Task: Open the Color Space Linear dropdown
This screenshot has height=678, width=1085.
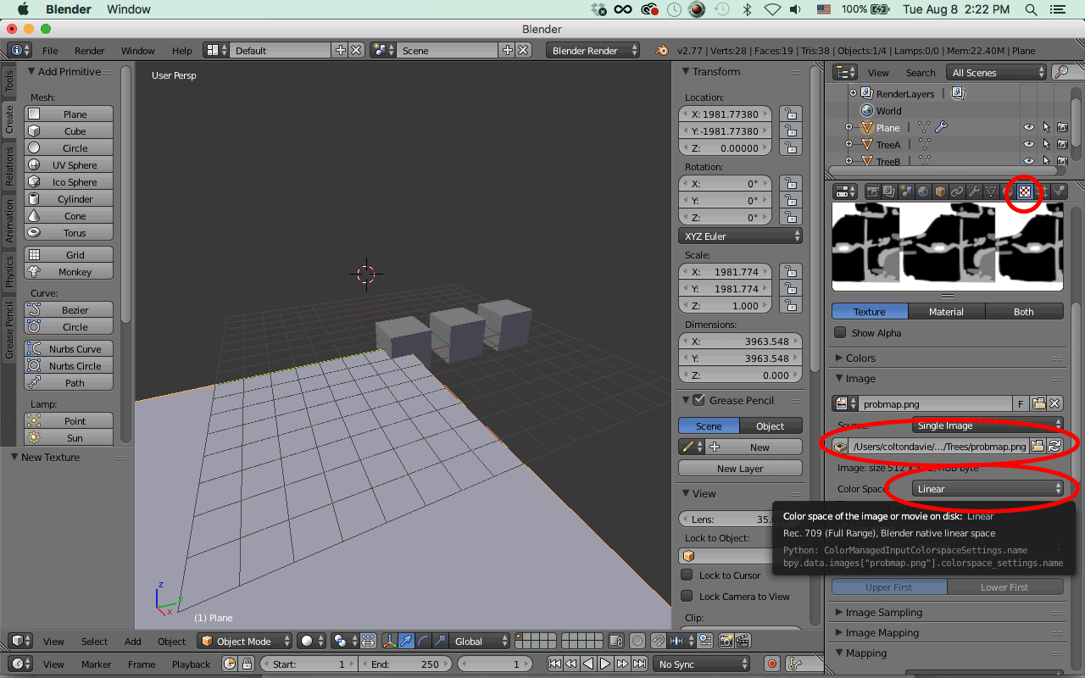Action: coord(988,489)
